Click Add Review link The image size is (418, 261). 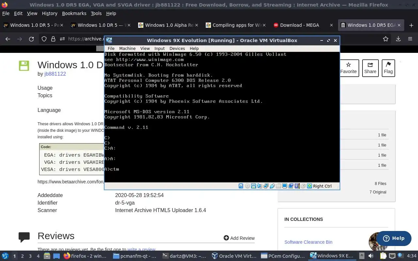[x=239, y=238]
